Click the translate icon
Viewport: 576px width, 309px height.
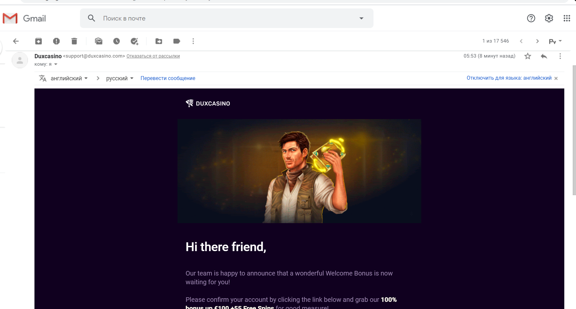click(43, 78)
